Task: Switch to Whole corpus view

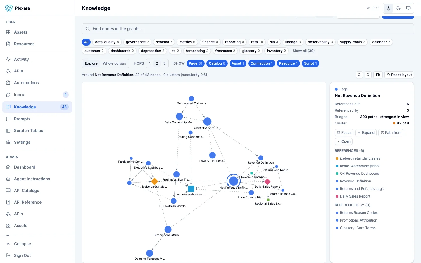Action: coord(114,63)
